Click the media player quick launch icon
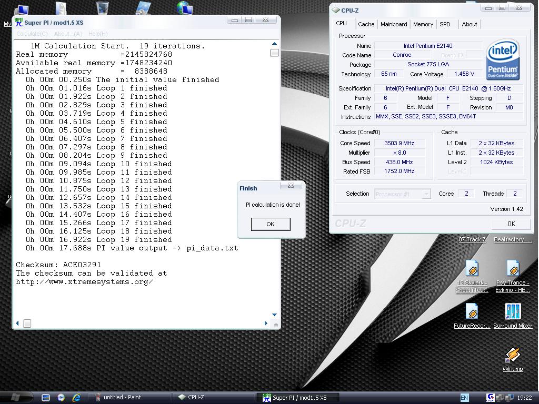Image resolution: width=539 pixels, height=404 pixels. 61,398
